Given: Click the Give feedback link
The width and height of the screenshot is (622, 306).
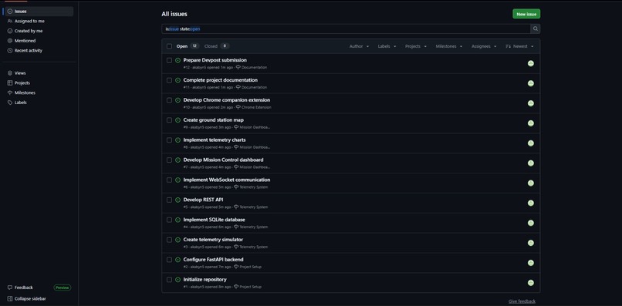Looking at the screenshot, I should tap(522, 301).
